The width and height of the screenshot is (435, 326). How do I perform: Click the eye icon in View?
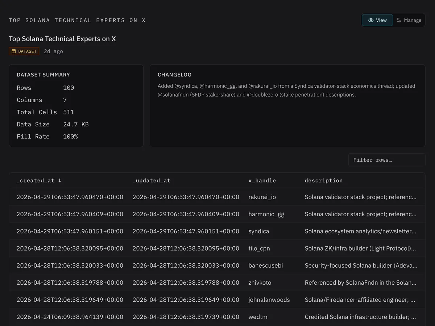point(371,20)
